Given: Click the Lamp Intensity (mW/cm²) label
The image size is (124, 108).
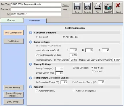Looking at the screenshot, I should pyautogui.click(x=47, y=50).
